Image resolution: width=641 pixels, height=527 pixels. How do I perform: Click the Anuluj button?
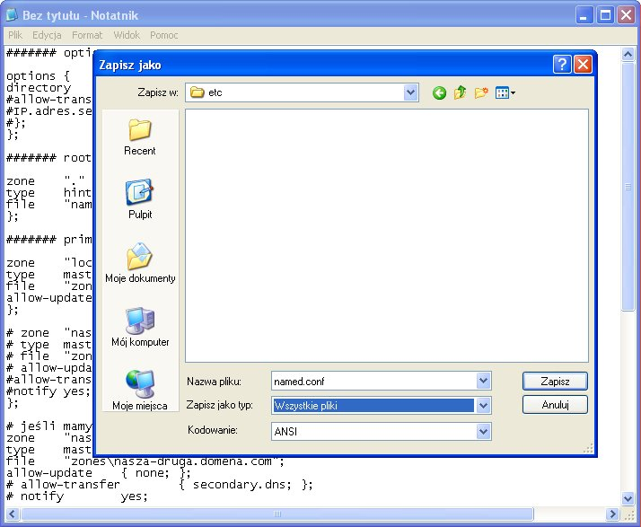(x=555, y=405)
